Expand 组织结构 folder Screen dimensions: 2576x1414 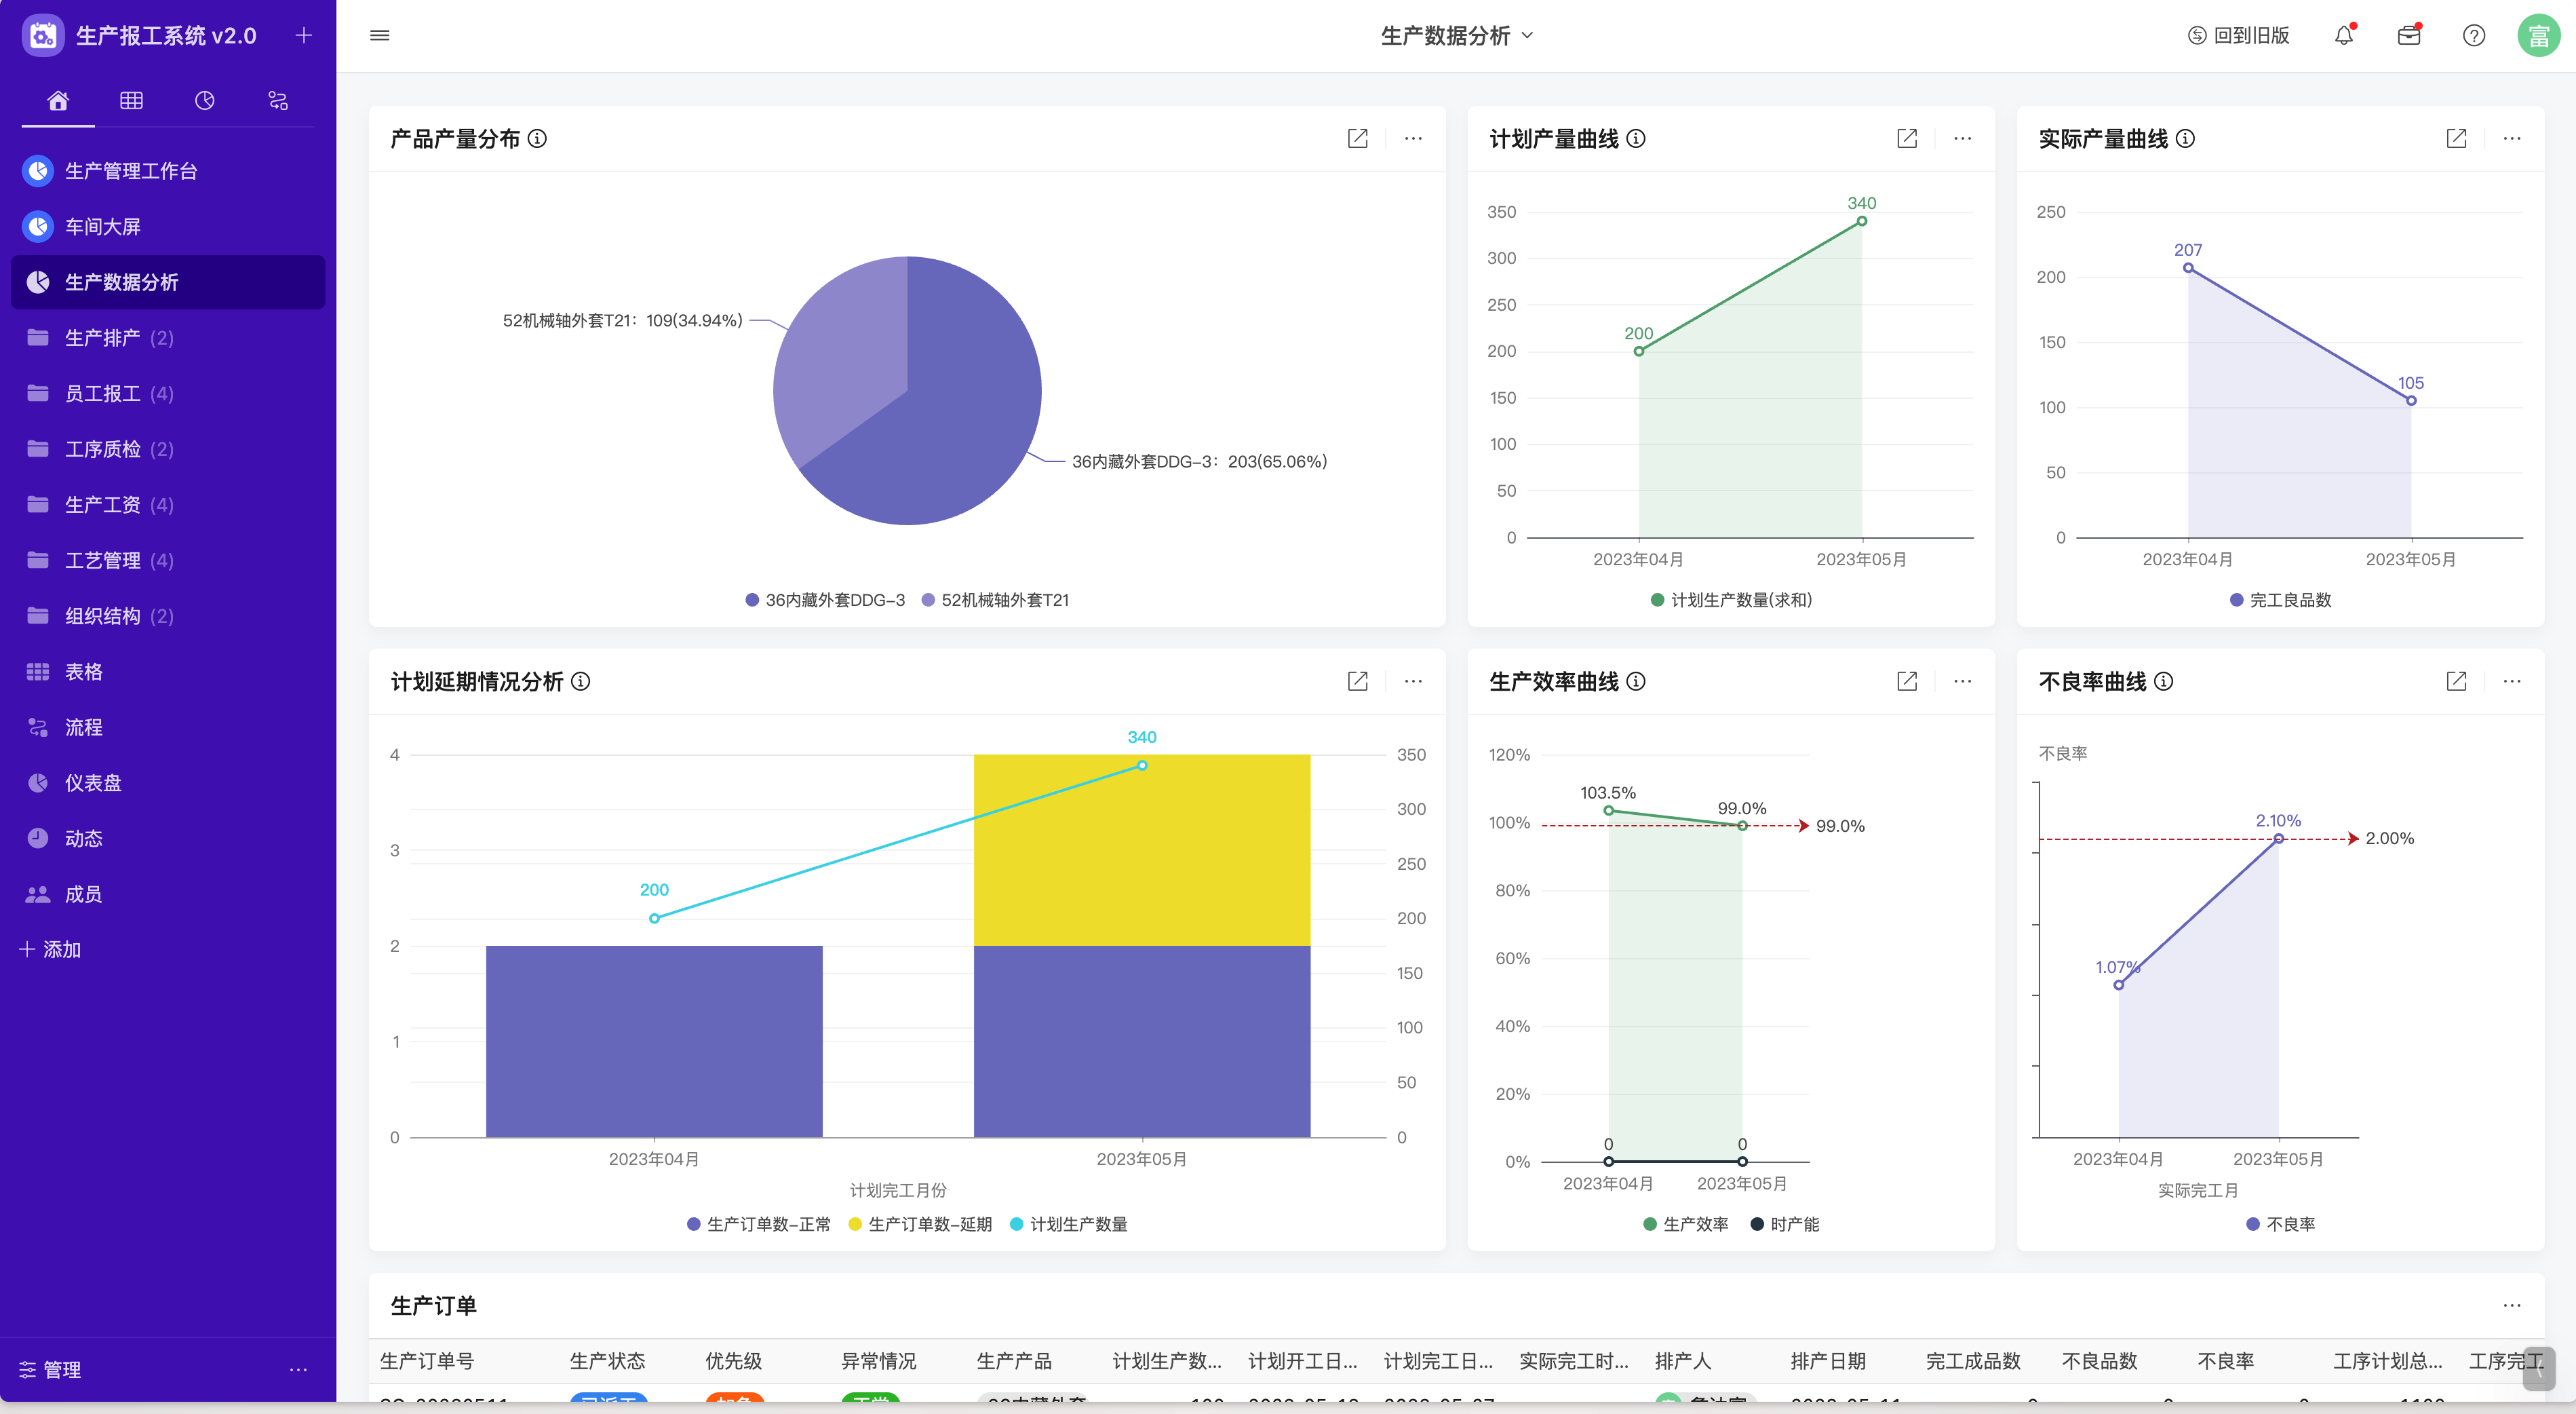pyautogui.click(x=168, y=615)
